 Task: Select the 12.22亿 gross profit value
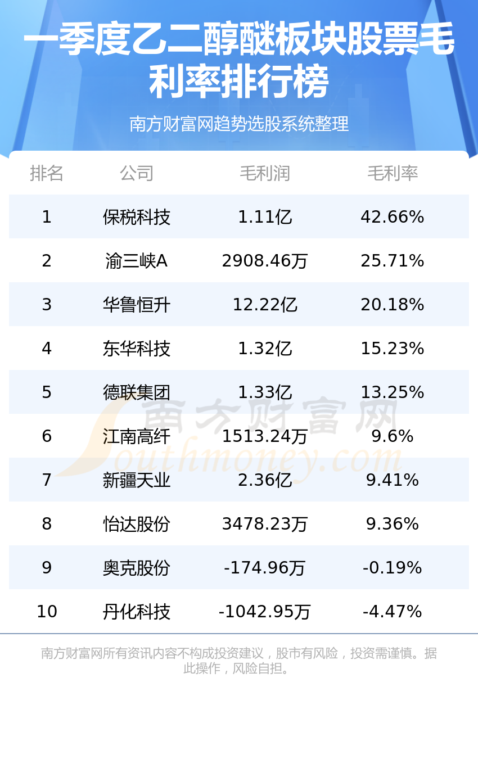(265, 305)
